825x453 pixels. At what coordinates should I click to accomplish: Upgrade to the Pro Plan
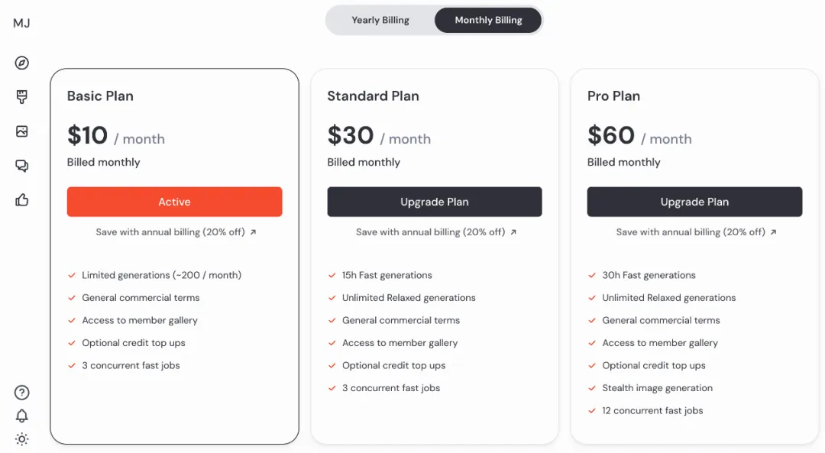tap(694, 202)
